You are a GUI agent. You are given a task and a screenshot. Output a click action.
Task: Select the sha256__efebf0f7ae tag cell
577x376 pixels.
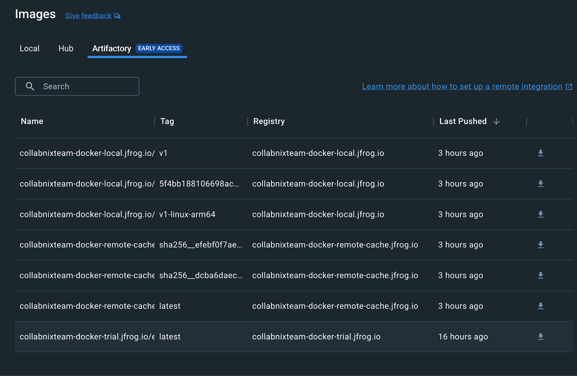point(201,245)
